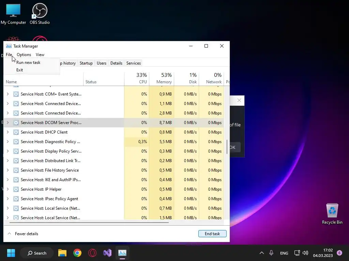Select gear icon of IP Helper row
349x261 pixels.
coord(16,189)
